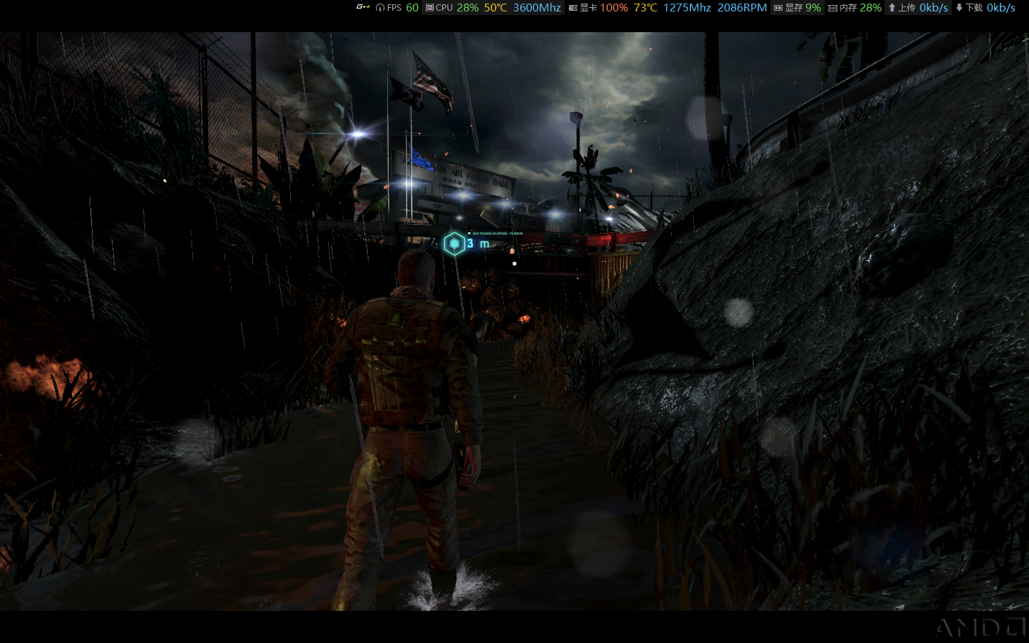
Task: Click the CPU clock 3600Mhz
Action: tap(537, 8)
